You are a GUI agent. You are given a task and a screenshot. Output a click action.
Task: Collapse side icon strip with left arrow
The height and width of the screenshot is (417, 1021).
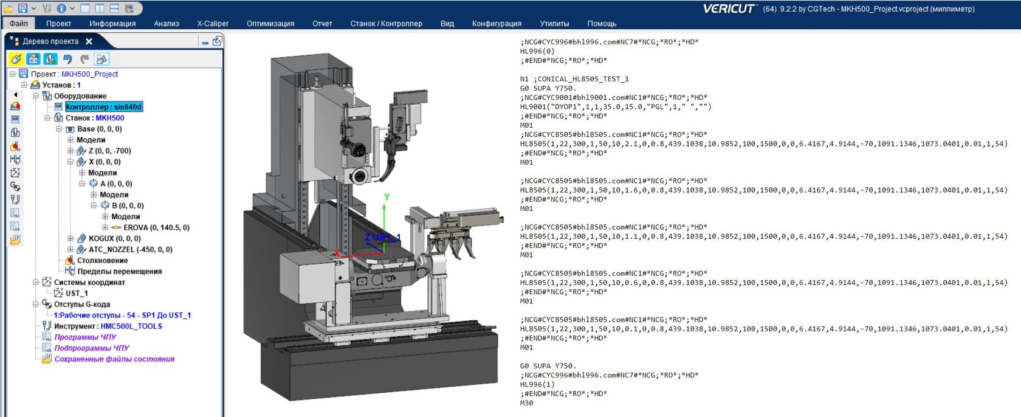pos(15,95)
